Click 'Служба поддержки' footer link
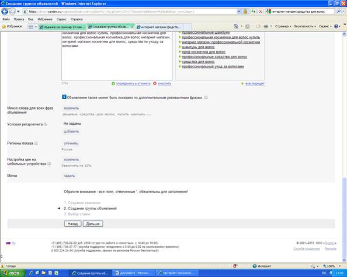This screenshot has height=277, width=347. pyautogui.click(x=307, y=249)
